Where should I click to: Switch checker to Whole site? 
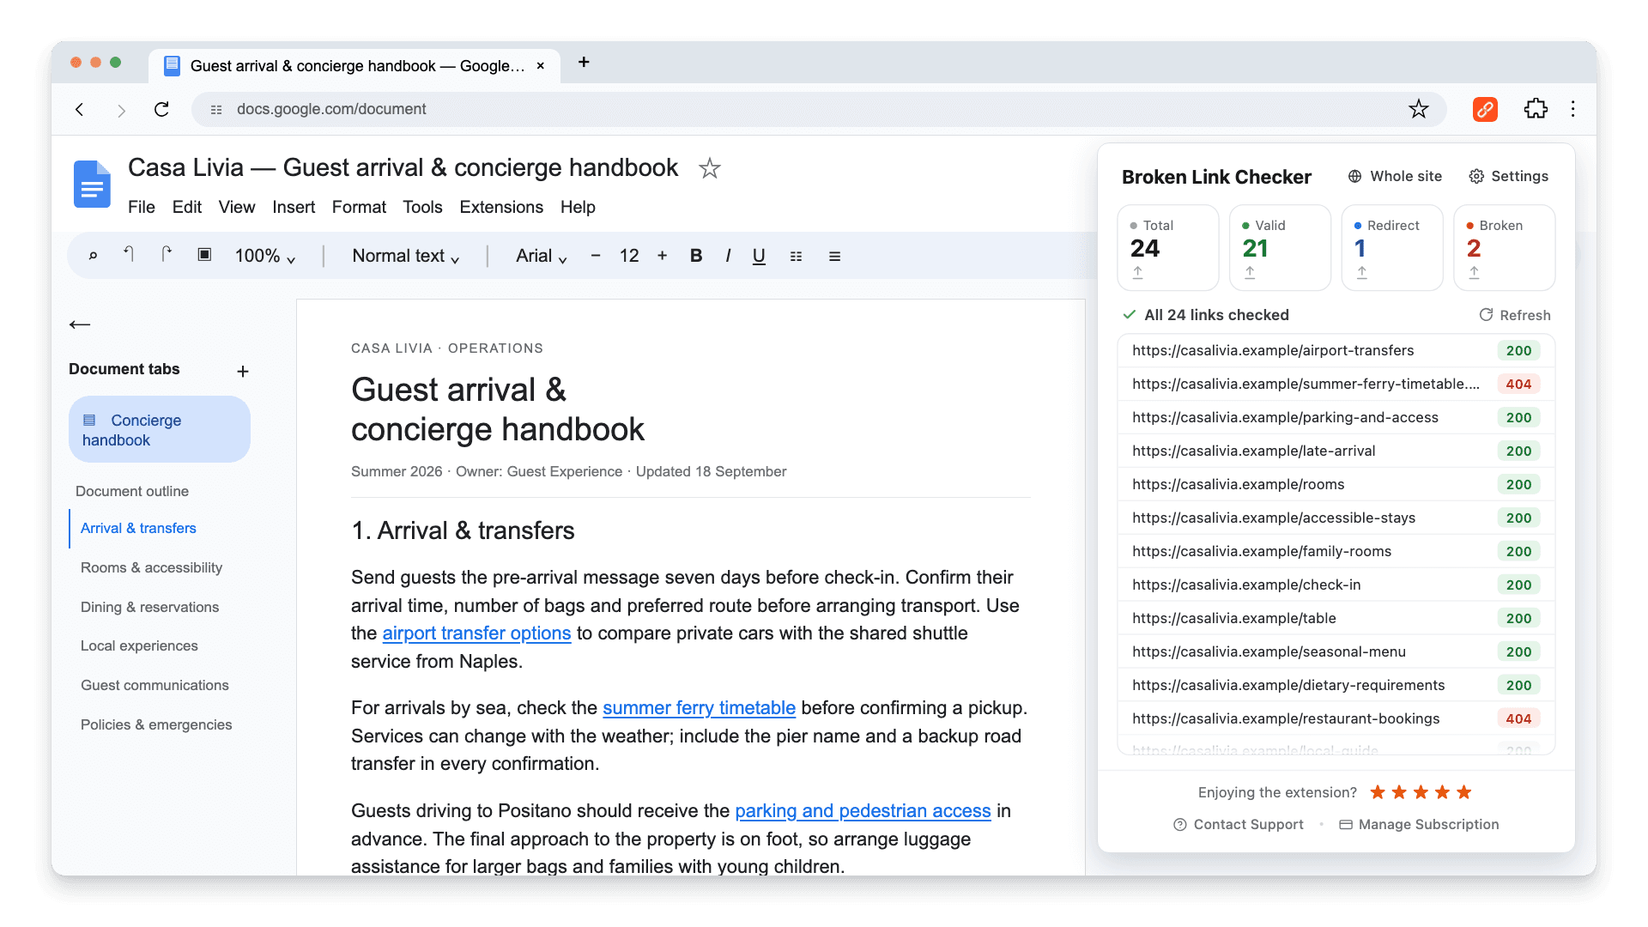pyautogui.click(x=1395, y=176)
